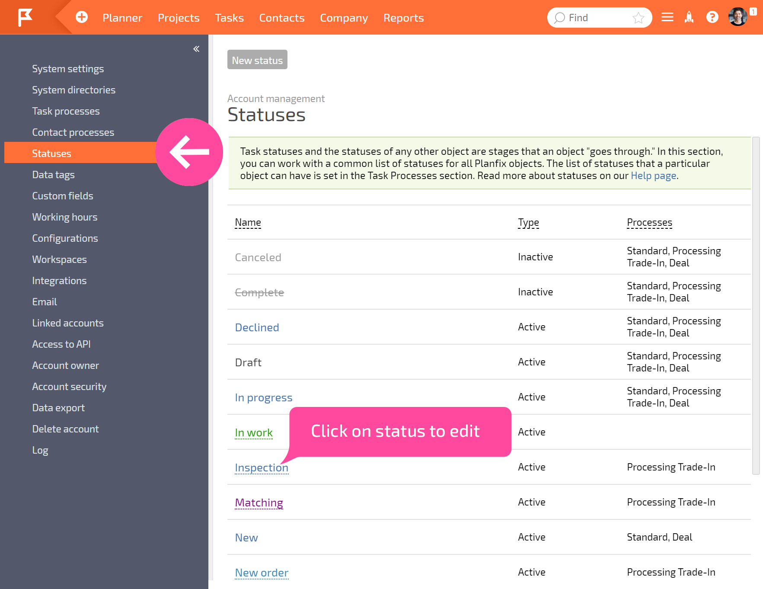Open the user avatar profile
The image size is (763, 589).
point(737,17)
